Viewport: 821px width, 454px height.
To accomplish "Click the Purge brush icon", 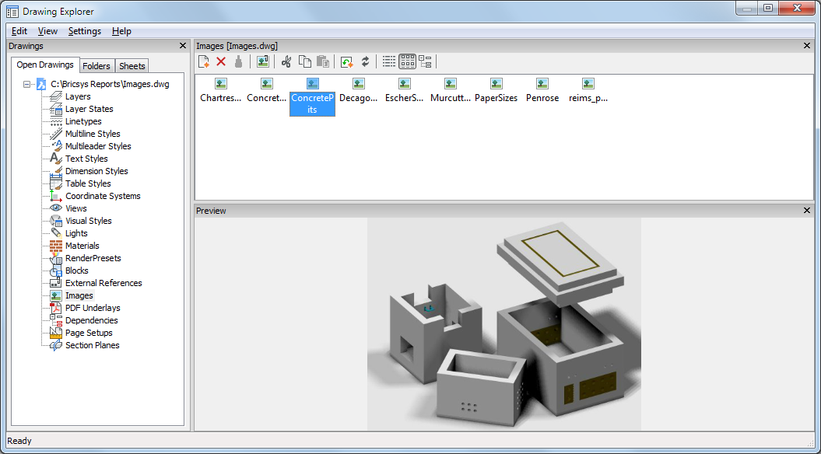I will click(238, 61).
